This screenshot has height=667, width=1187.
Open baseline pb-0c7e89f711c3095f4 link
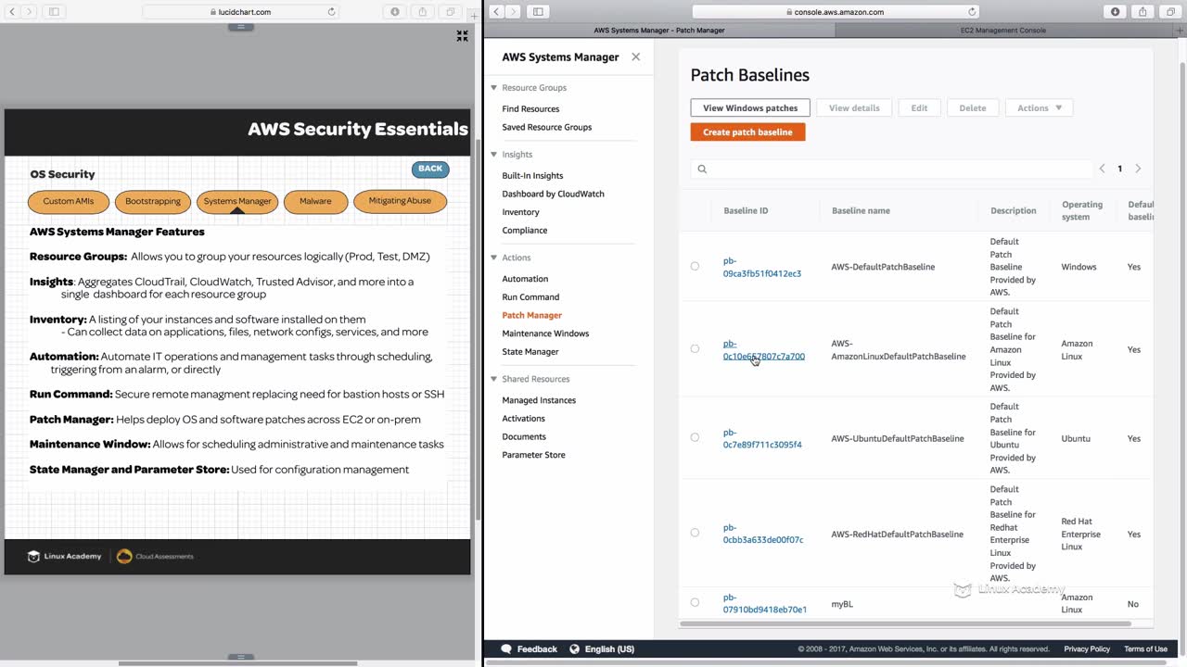(x=762, y=438)
